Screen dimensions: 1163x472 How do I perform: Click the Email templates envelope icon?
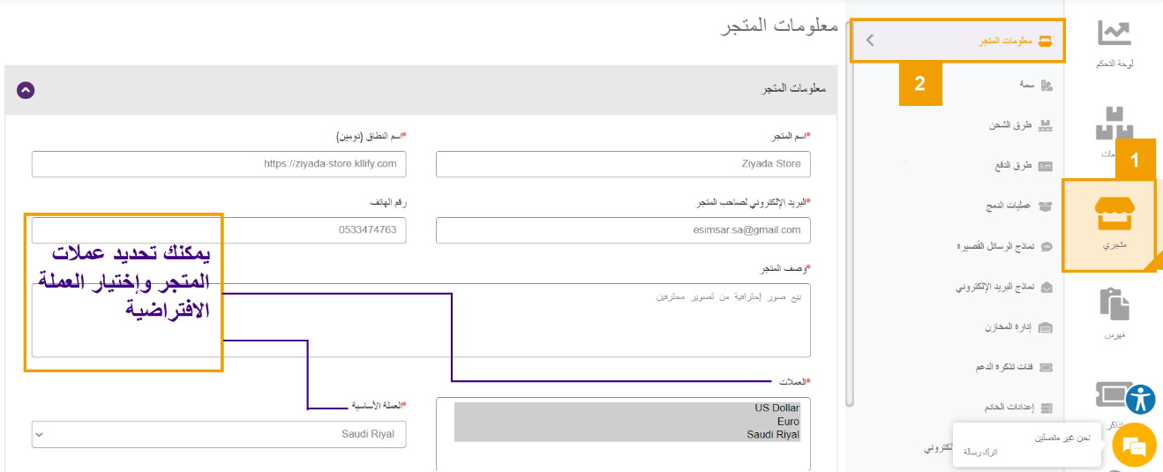tap(1047, 287)
